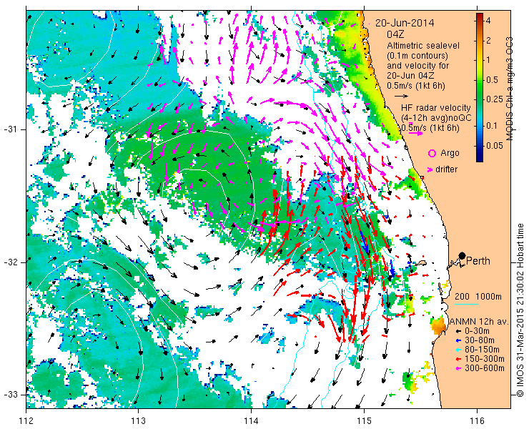529x429 pixels.
Task: Click the '30-80m' depth label
Action: tap(480, 340)
